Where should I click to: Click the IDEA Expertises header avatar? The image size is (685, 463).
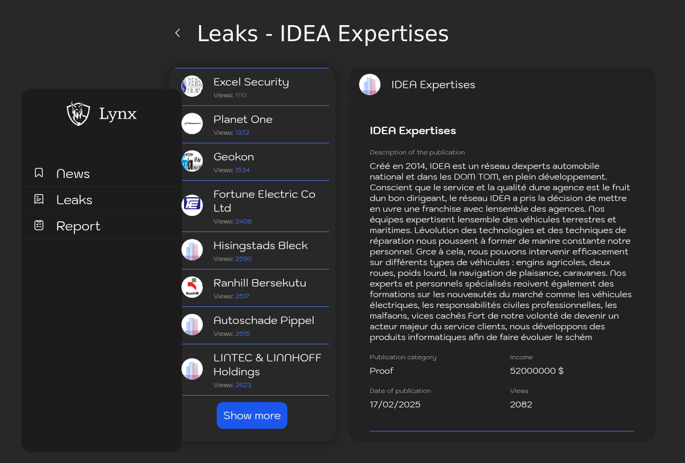click(370, 84)
